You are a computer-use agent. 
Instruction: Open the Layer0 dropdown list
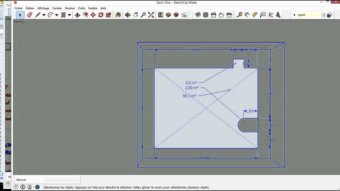coord(324,15)
